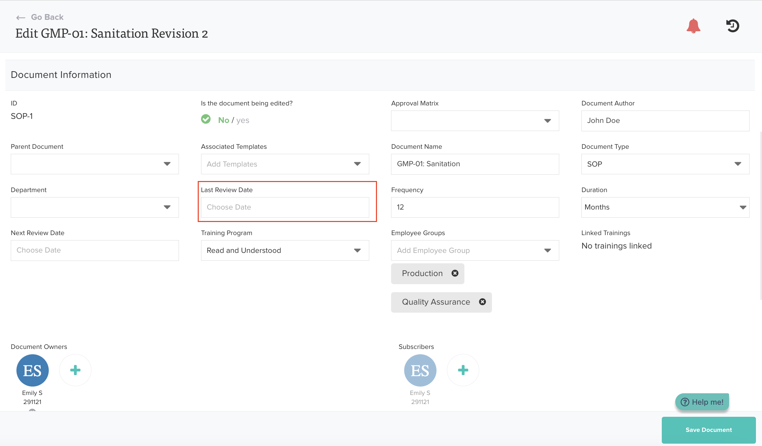
Task: Open the Help me! widget
Action: pos(702,402)
